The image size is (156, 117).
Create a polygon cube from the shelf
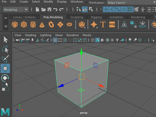(x=24, y=25)
